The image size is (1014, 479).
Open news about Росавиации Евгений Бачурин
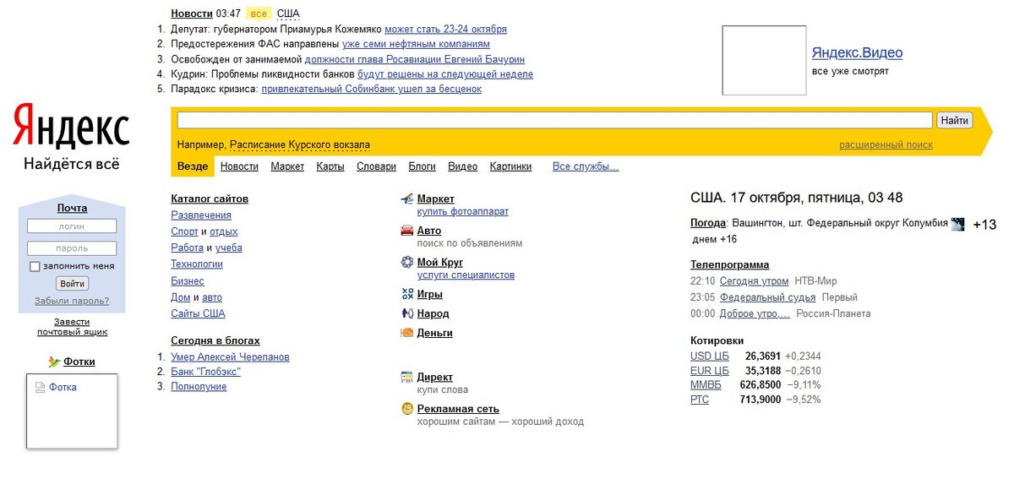tap(415, 59)
